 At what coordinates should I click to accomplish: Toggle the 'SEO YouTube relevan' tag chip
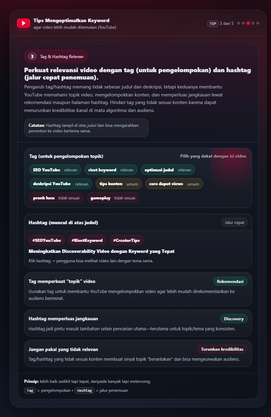point(55,170)
